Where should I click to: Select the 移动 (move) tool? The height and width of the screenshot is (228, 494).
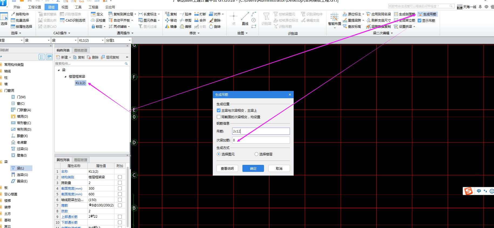pyautogui.click(x=171, y=20)
